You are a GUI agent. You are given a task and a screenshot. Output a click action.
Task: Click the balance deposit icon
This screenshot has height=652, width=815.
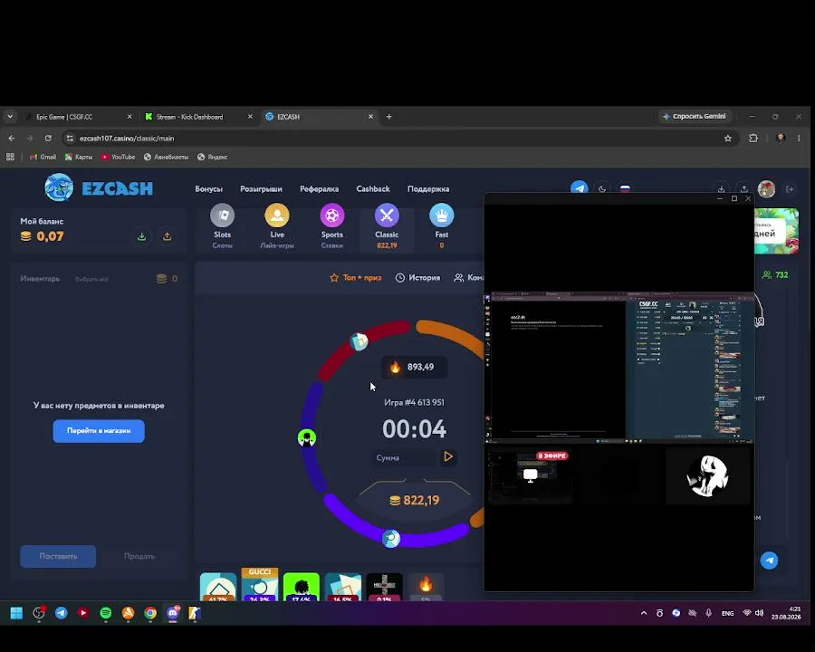[141, 236]
